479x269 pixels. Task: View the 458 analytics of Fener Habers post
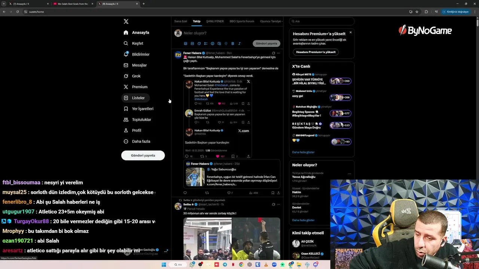click(253, 193)
